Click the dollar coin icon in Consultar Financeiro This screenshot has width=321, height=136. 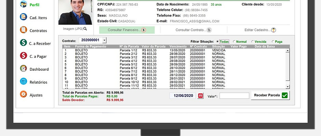pos(144,30)
